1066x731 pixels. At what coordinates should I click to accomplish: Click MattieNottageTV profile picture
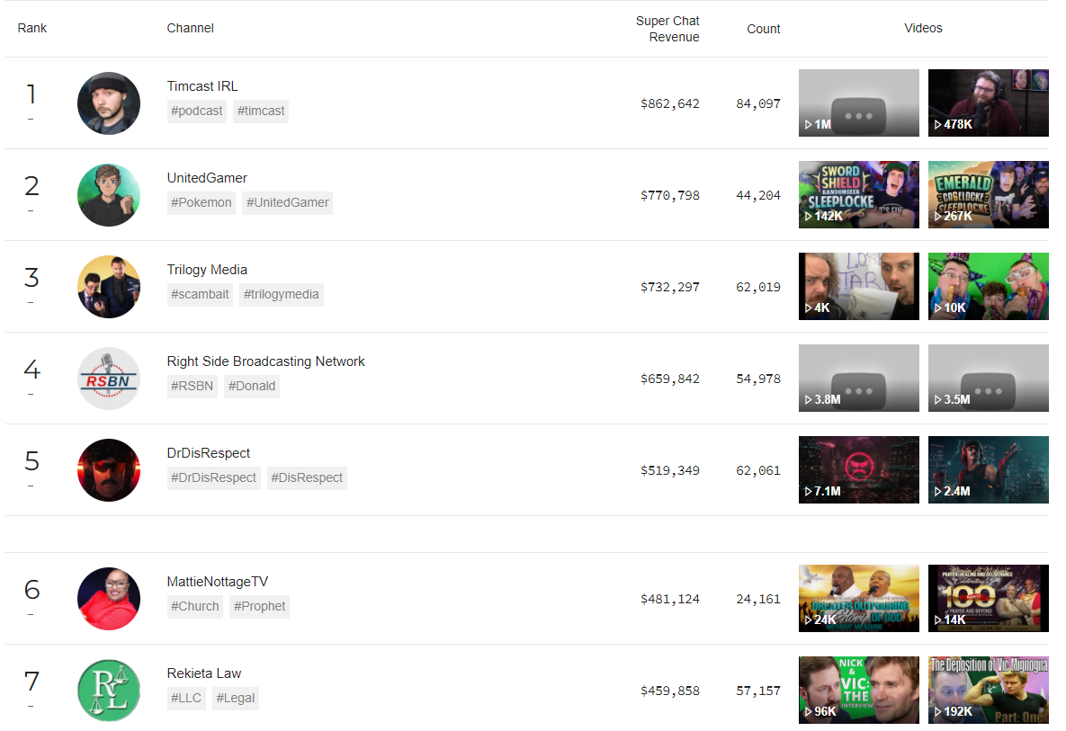coord(109,599)
